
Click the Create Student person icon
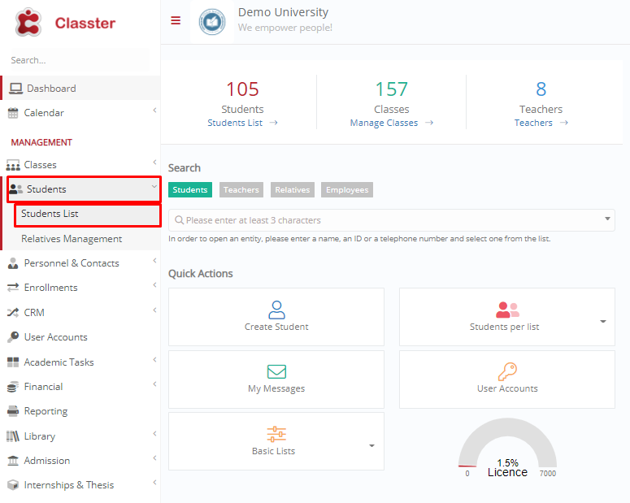(x=276, y=310)
